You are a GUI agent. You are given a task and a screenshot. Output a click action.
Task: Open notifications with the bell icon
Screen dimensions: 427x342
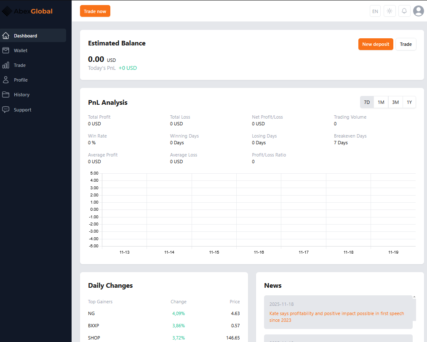tap(404, 11)
